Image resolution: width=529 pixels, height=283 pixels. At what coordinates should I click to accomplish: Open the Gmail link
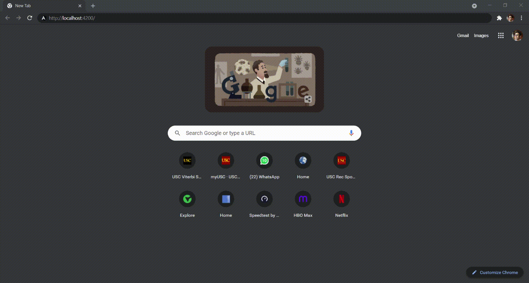[463, 35]
